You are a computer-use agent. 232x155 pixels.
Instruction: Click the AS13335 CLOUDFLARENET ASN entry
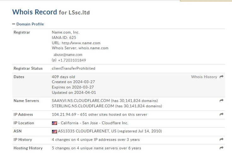[80, 131]
